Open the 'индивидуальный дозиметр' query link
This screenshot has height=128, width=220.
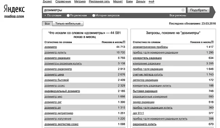click(x=62, y=91)
